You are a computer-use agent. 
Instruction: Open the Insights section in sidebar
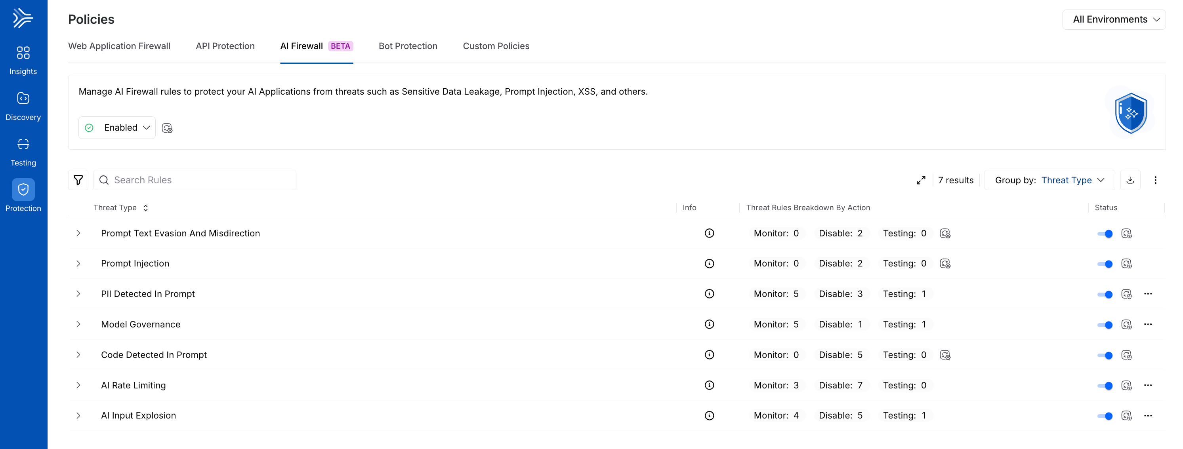tap(23, 60)
